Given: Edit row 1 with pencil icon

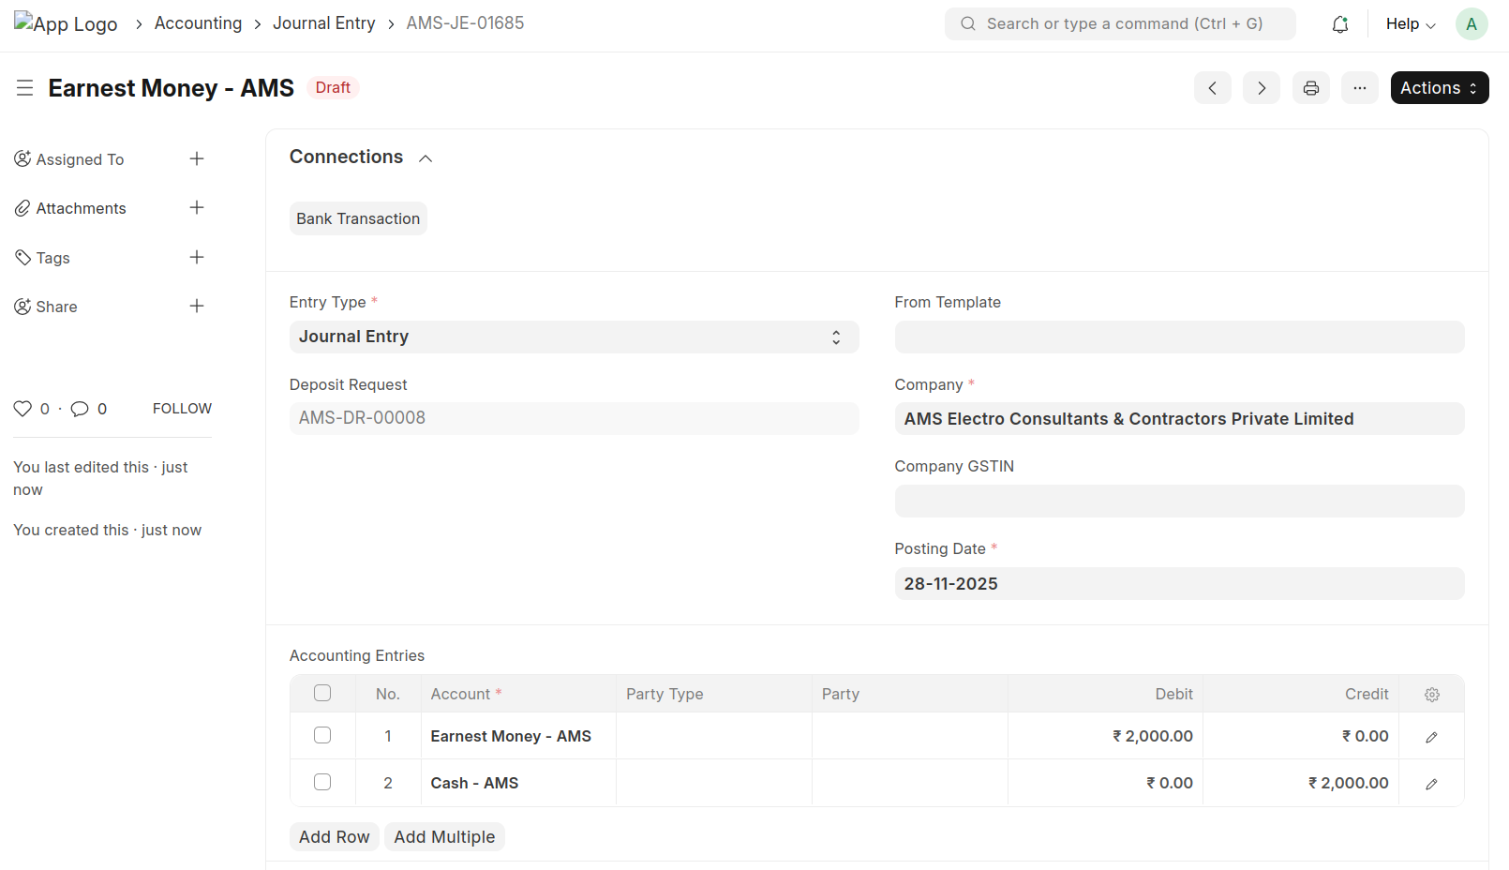Looking at the screenshot, I should pyautogui.click(x=1431, y=737).
